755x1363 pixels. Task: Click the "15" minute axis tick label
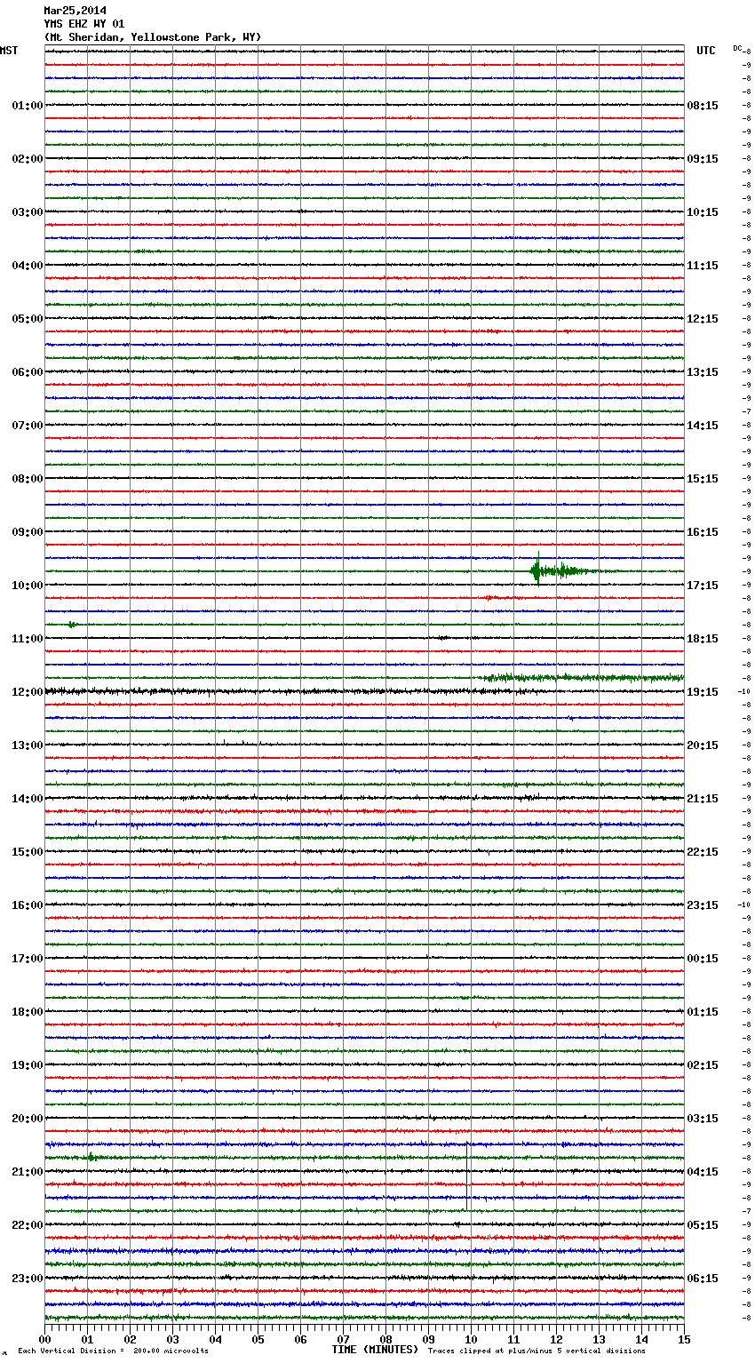(684, 1339)
